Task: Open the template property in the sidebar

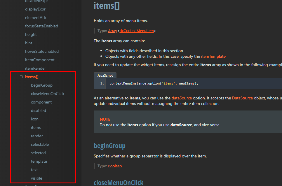Action: [x=39, y=161]
